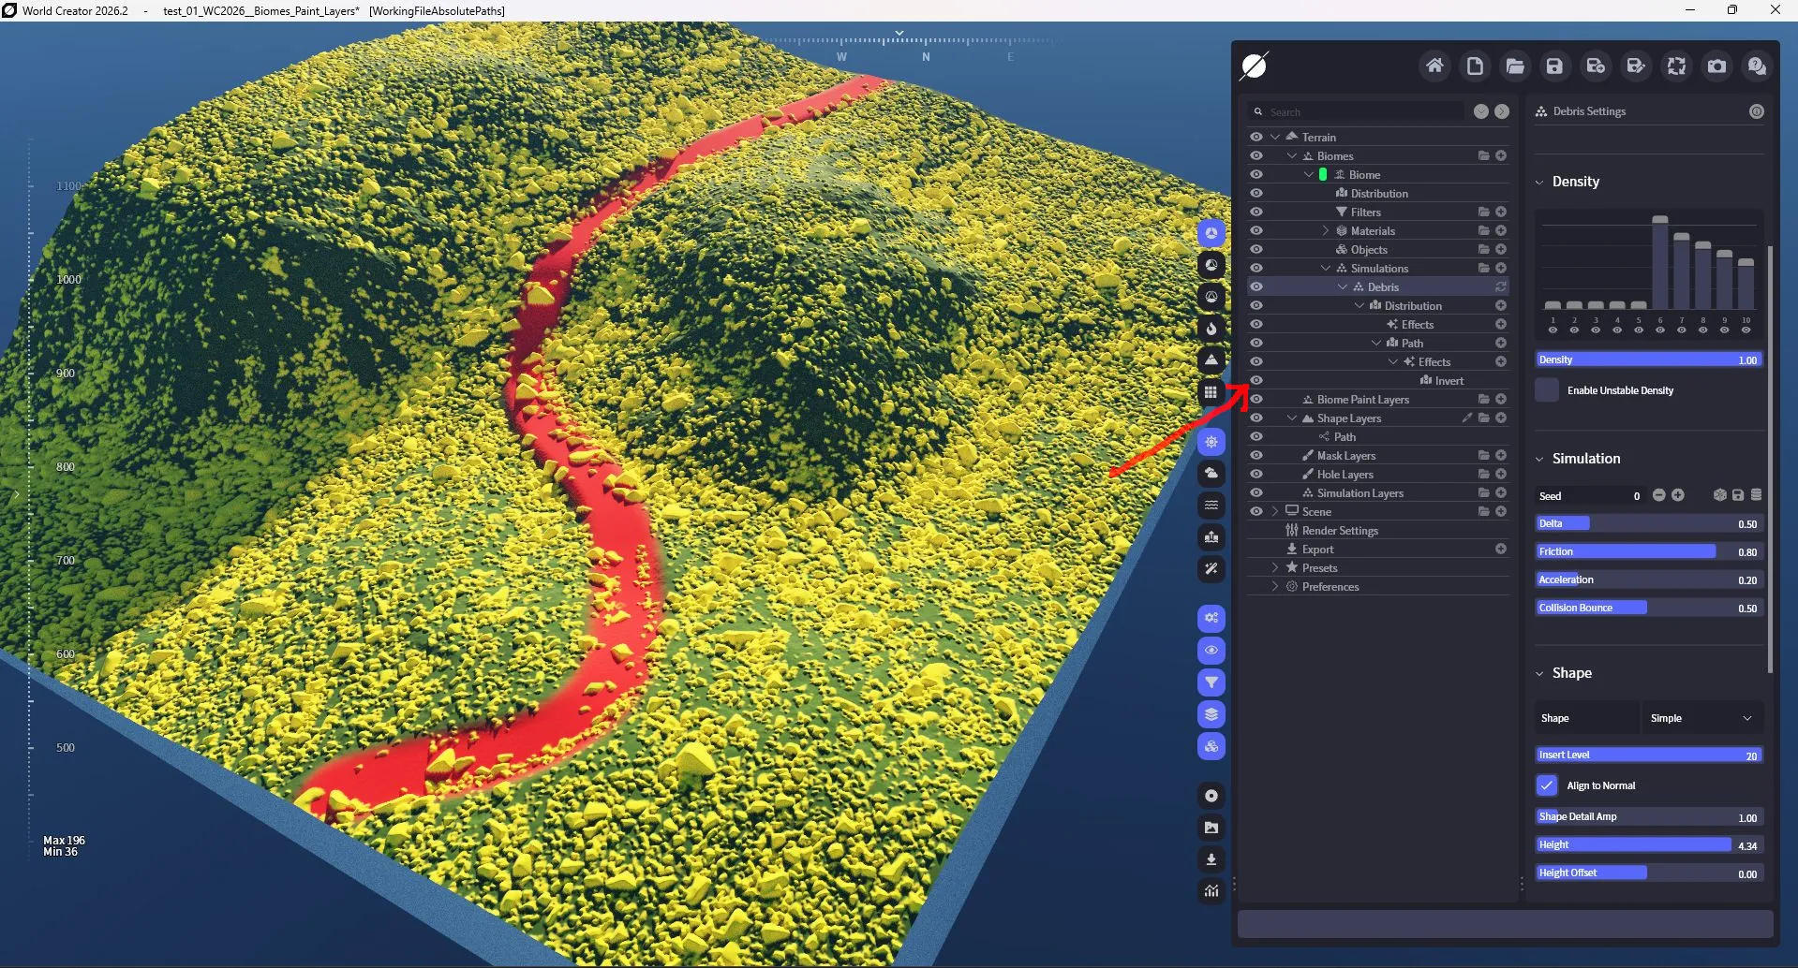The height and width of the screenshot is (968, 1798).
Task: Click the flame icon in viewport sidebar
Action: [x=1211, y=329]
